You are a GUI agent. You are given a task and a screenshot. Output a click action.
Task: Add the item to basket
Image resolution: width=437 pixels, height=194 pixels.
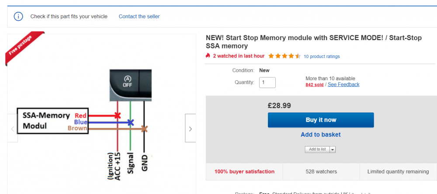pos(320,135)
